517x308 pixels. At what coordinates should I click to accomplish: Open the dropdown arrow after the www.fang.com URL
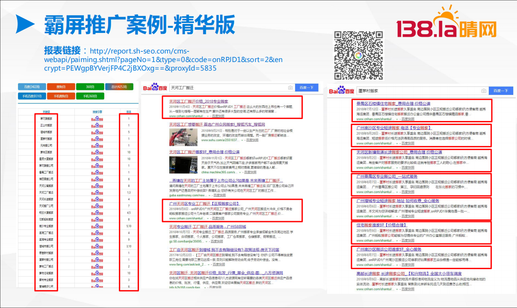209,264
